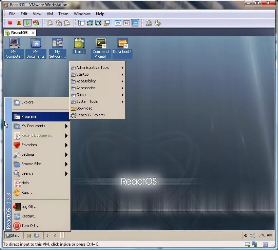This screenshot has height=250, width=278.
Task: Open the VM menu
Action: point(50,14)
